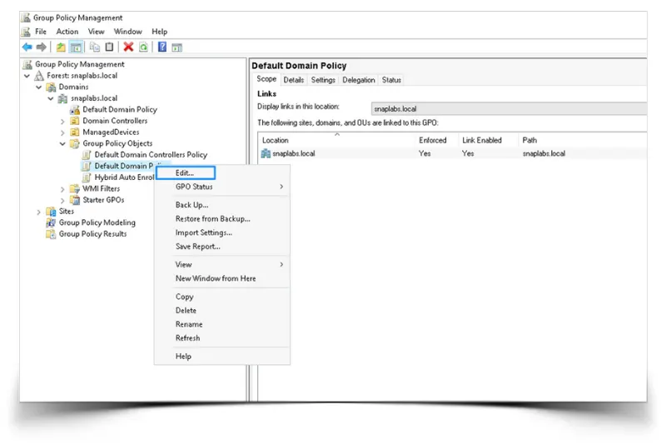Click the Sites icon in tree

51,211
